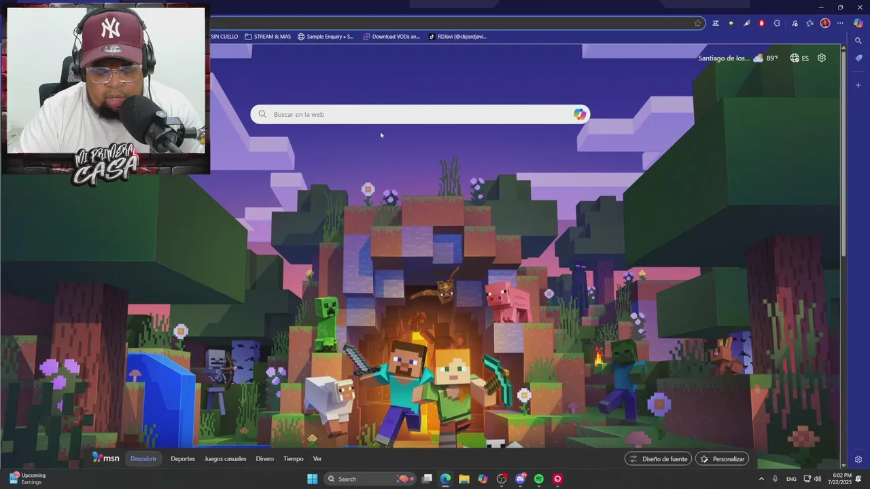Open the volume tray icon
870x489 pixels.
818,479
